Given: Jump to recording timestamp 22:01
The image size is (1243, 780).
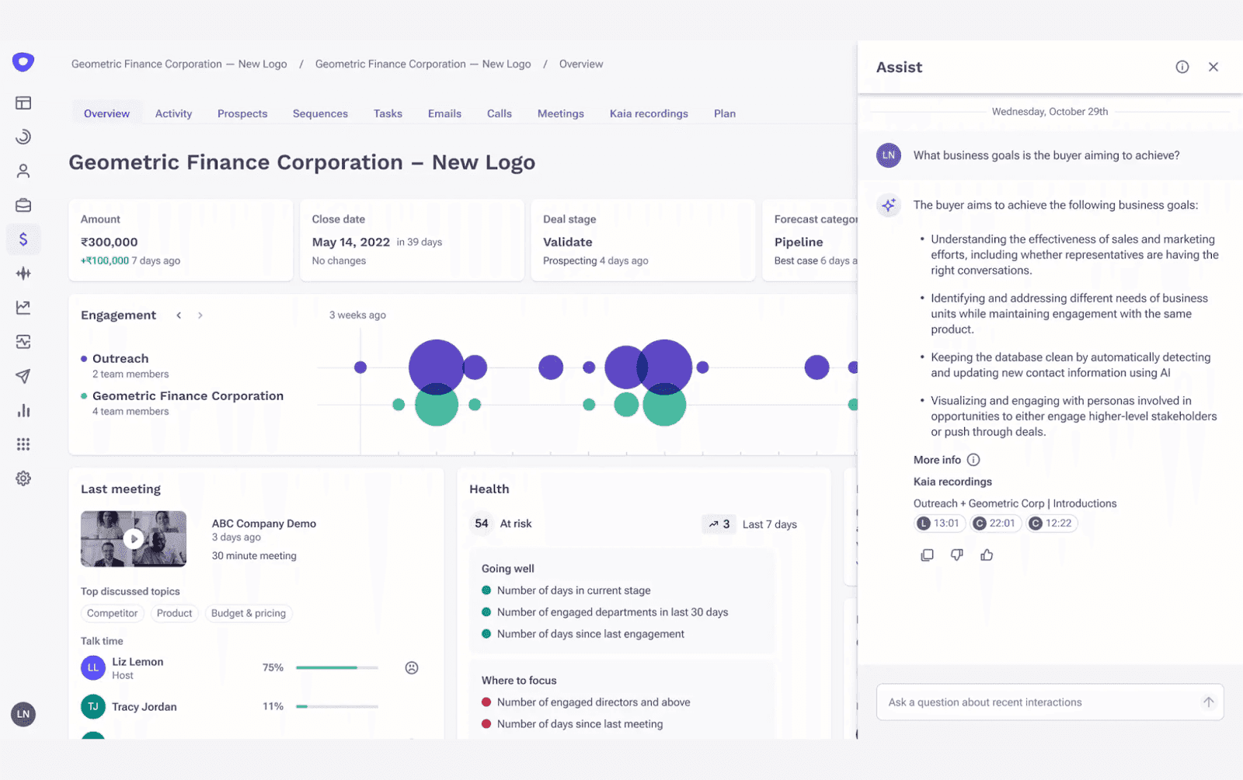Looking at the screenshot, I should tap(995, 523).
